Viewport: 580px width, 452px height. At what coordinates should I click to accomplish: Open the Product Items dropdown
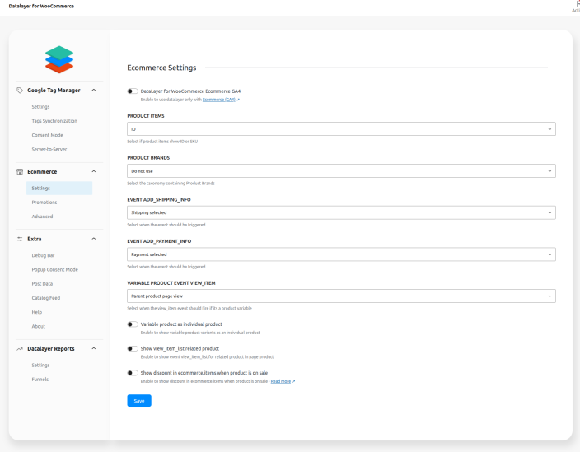(x=341, y=129)
